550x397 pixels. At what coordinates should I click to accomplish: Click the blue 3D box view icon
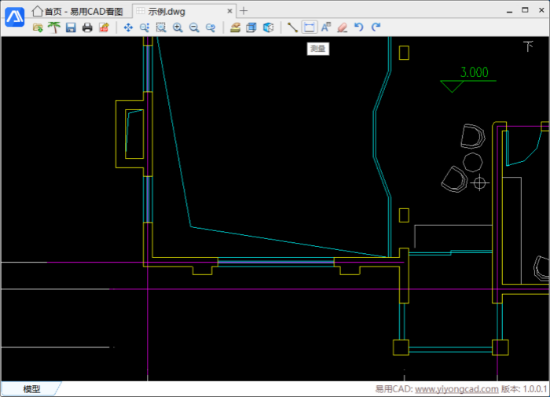251,28
